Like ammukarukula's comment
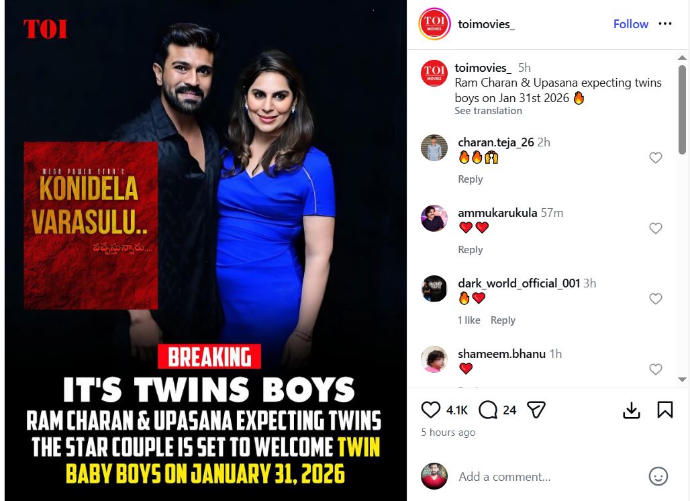 [x=655, y=228]
